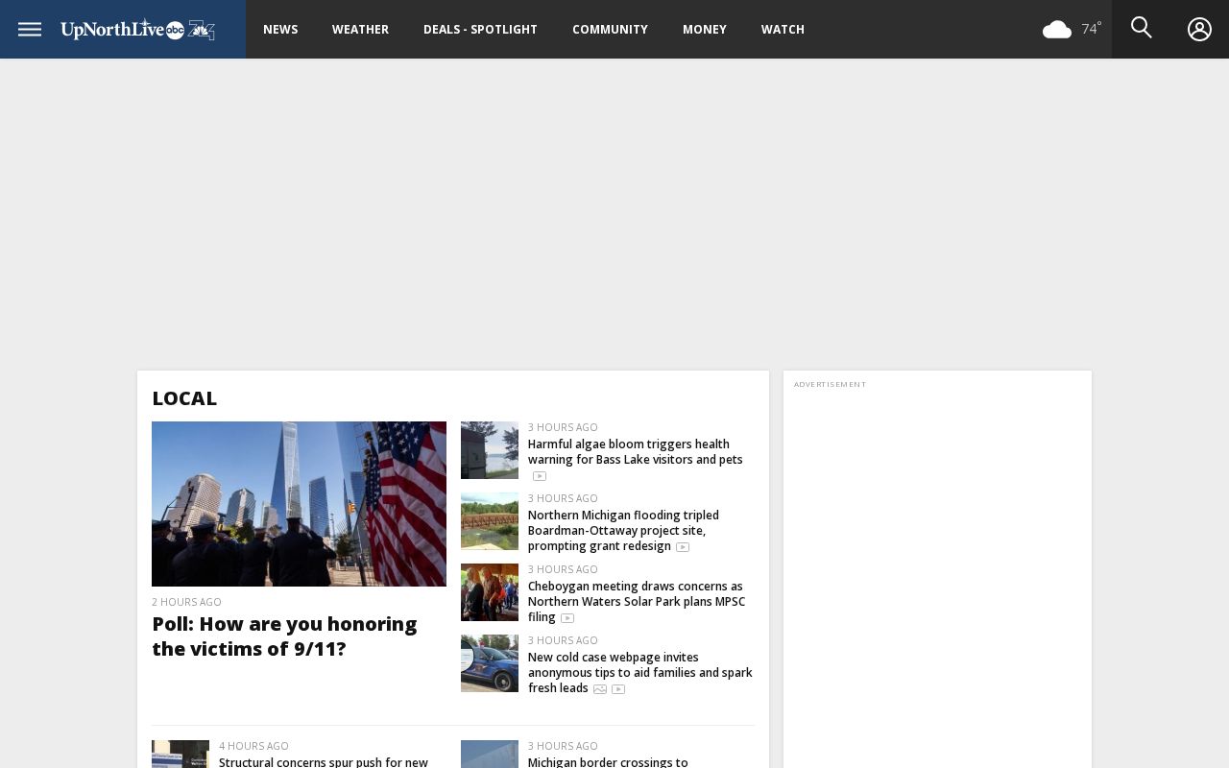Click video icon beside cold case webpage story
1229x768 pixels.
618,689
